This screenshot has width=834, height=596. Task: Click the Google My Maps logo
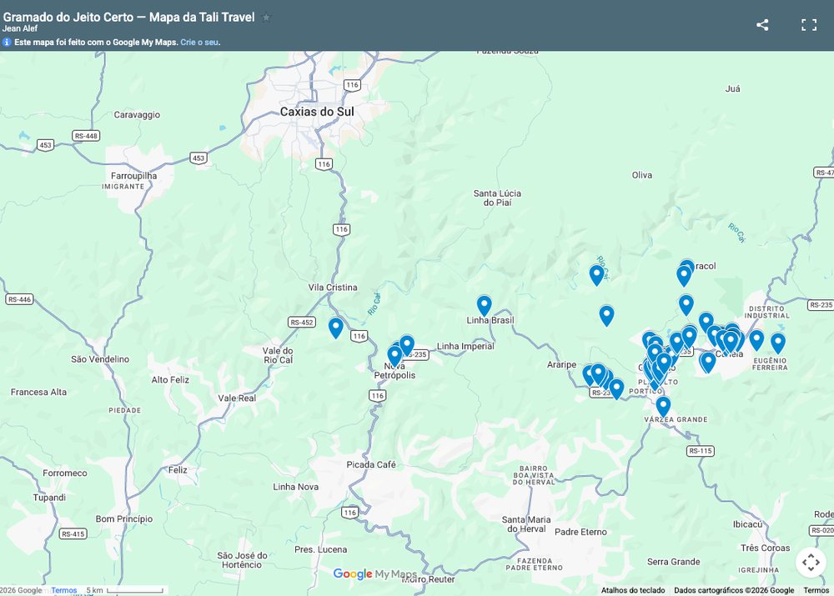click(375, 574)
